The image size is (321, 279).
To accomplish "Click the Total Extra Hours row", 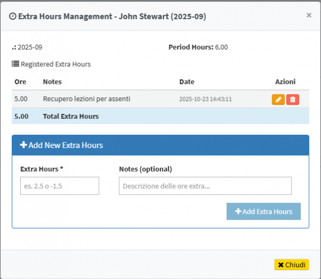I will [x=71, y=116].
